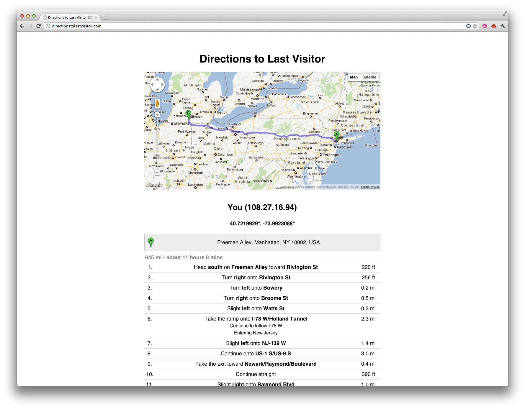Click the Google logo on the map
This screenshot has height=409, width=525.
[154, 185]
